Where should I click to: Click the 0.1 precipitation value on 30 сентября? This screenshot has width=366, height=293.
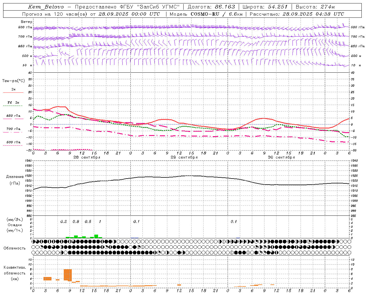click(234, 222)
